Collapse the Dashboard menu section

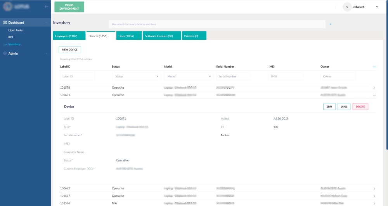[x=46, y=22]
